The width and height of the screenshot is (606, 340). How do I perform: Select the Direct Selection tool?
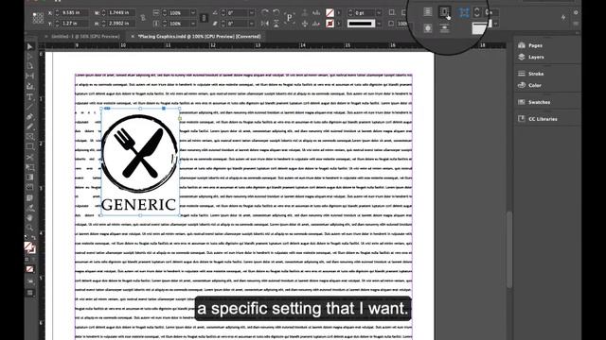point(29,57)
